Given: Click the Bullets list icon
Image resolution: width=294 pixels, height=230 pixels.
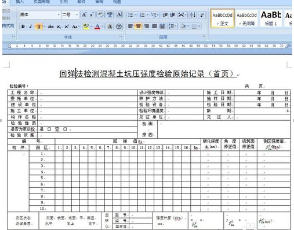Looking at the screenshot, I should [130, 15].
